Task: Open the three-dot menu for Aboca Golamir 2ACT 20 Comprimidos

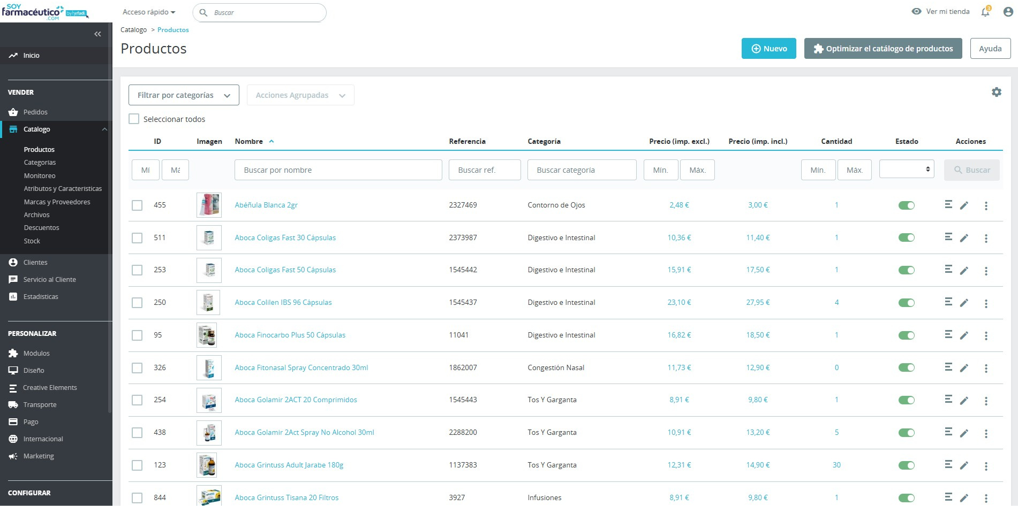Action: [986, 401]
